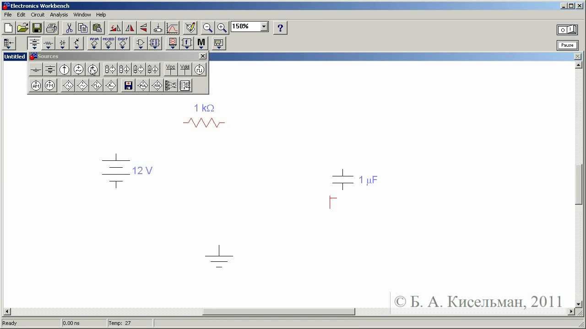
Task: Select the DC Current Source
Action: tap(64, 69)
